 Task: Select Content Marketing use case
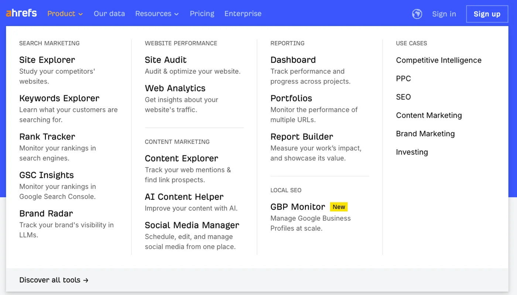(429, 115)
